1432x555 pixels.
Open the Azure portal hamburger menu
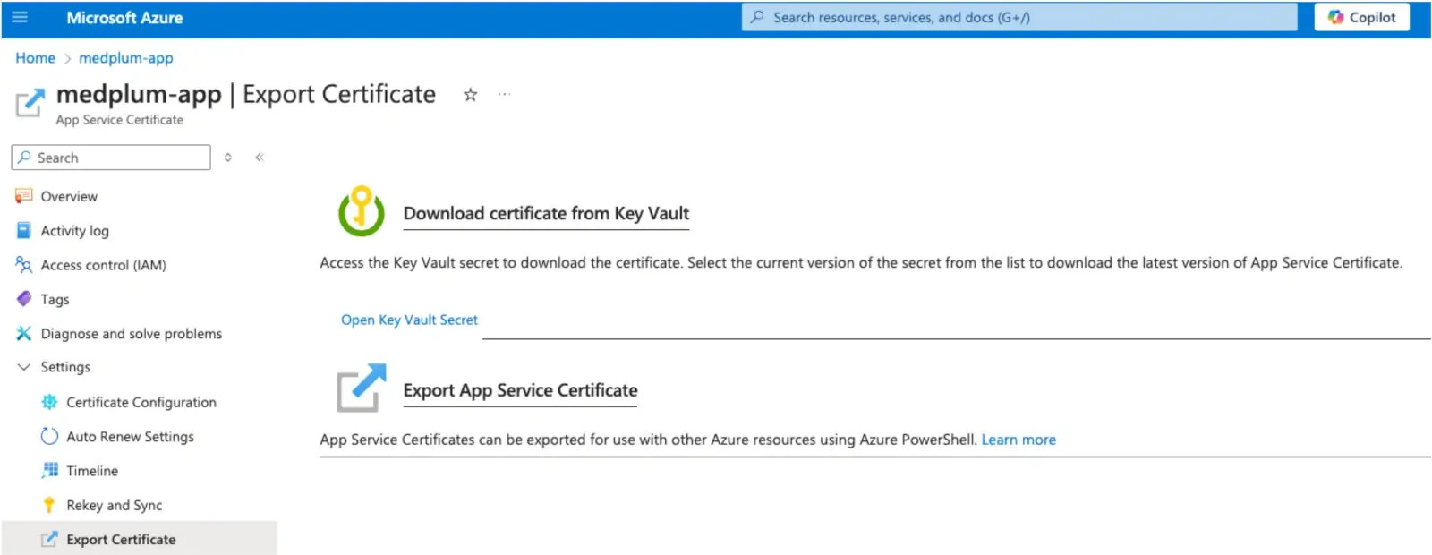coord(20,17)
